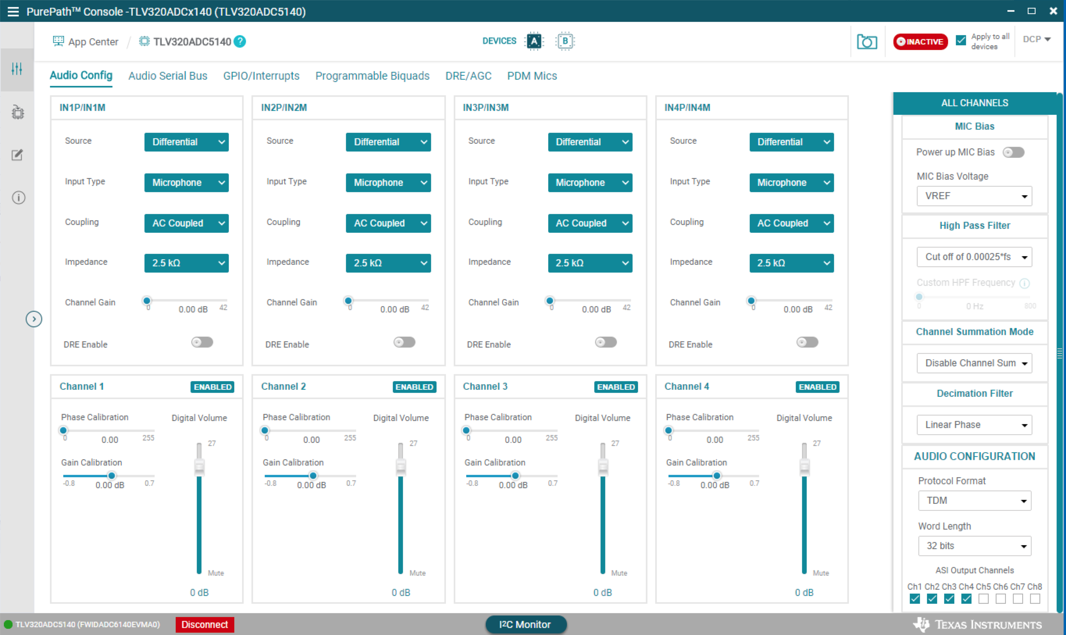Screen dimensions: 1066x635
Task: Open the Programmable Biquads tab
Action: point(372,76)
